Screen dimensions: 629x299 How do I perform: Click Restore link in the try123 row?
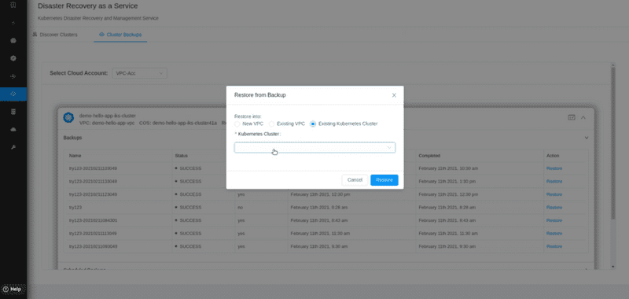[554, 208]
